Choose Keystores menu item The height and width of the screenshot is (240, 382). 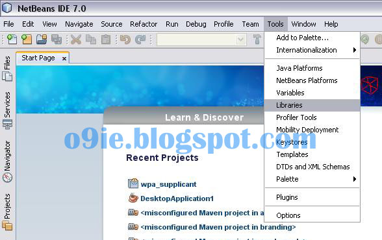(x=312, y=142)
